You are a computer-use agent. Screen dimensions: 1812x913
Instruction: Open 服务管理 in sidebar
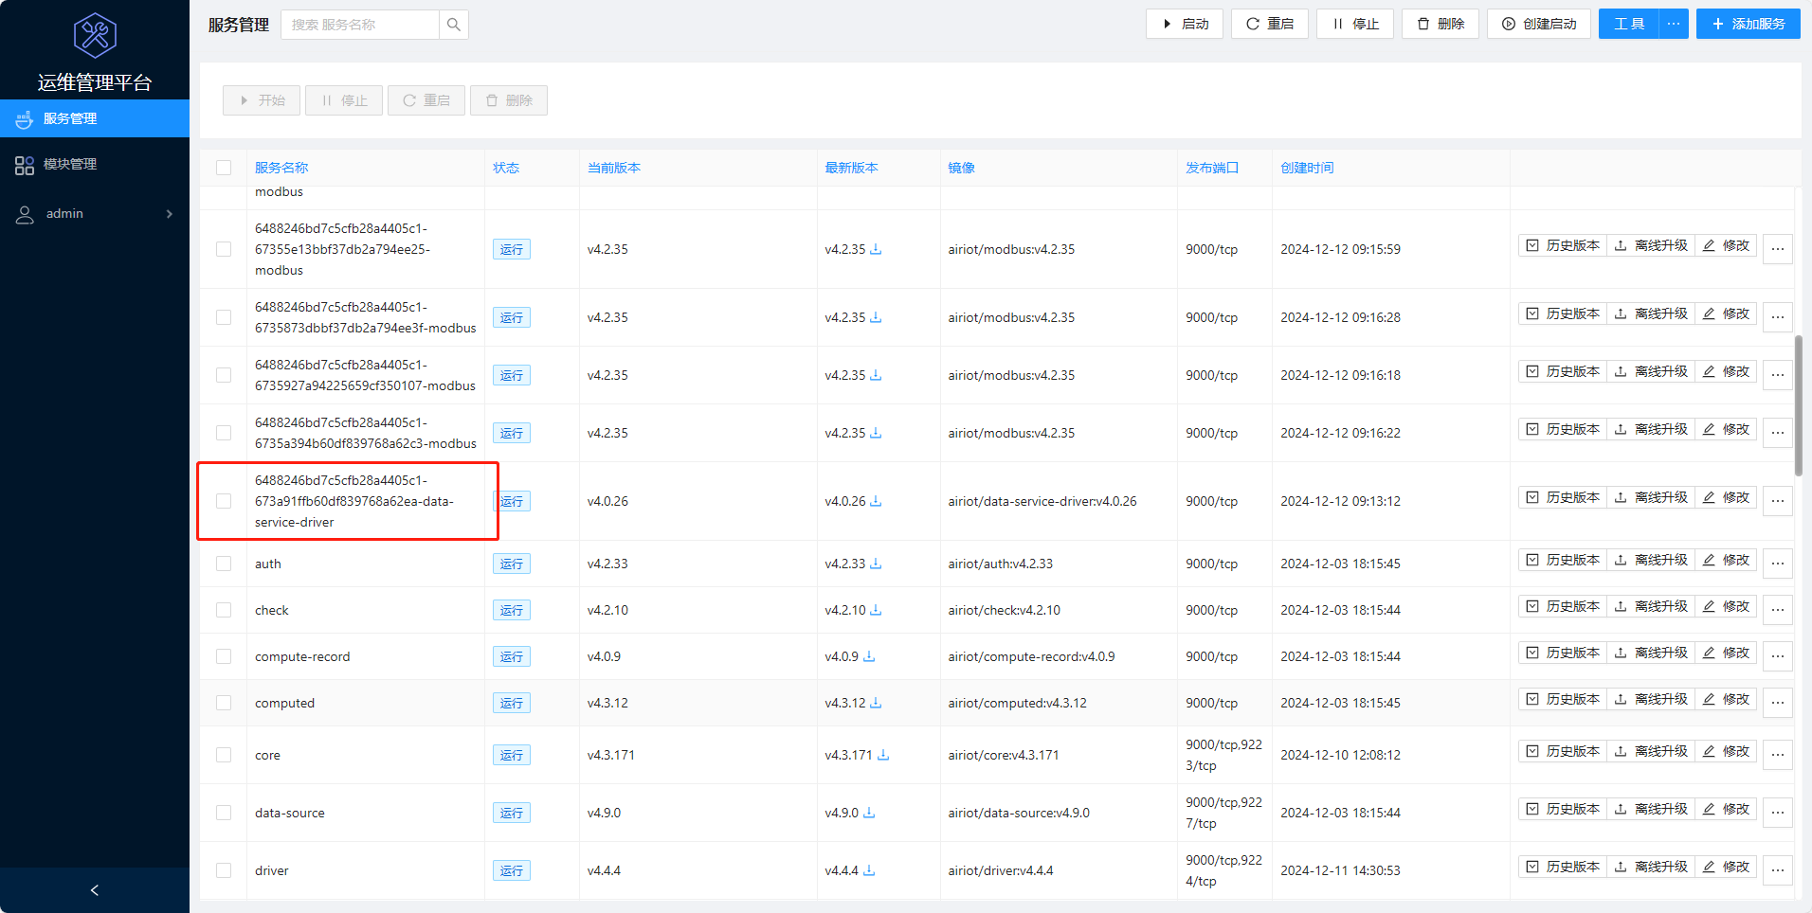pos(95,118)
